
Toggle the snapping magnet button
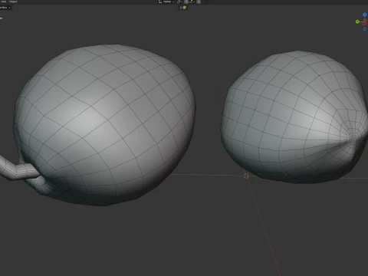coord(186,2)
